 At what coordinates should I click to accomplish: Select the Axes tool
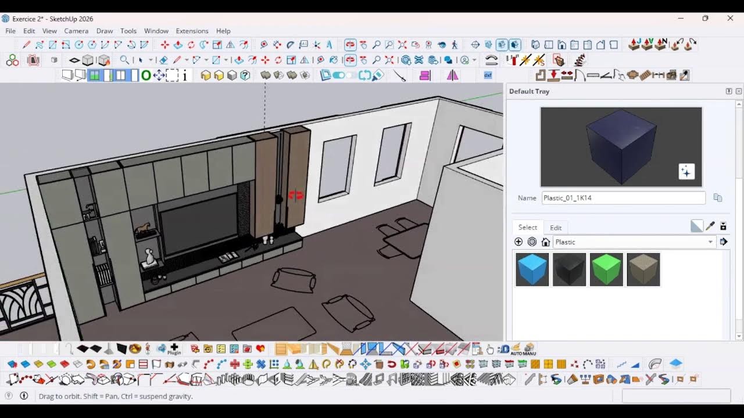[x=316, y=45]
